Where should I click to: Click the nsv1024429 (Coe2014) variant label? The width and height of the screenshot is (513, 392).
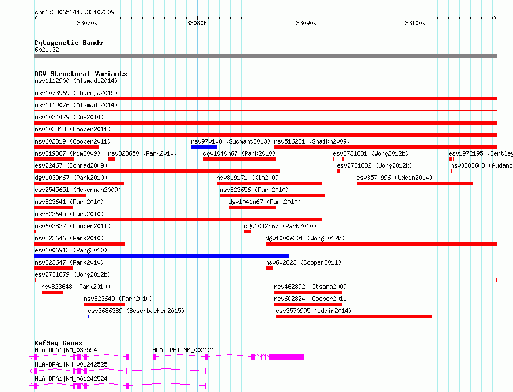pos(68,117)
